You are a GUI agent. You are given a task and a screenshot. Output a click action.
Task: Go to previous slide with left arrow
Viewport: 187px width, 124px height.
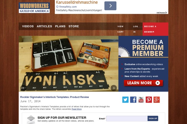23,88
